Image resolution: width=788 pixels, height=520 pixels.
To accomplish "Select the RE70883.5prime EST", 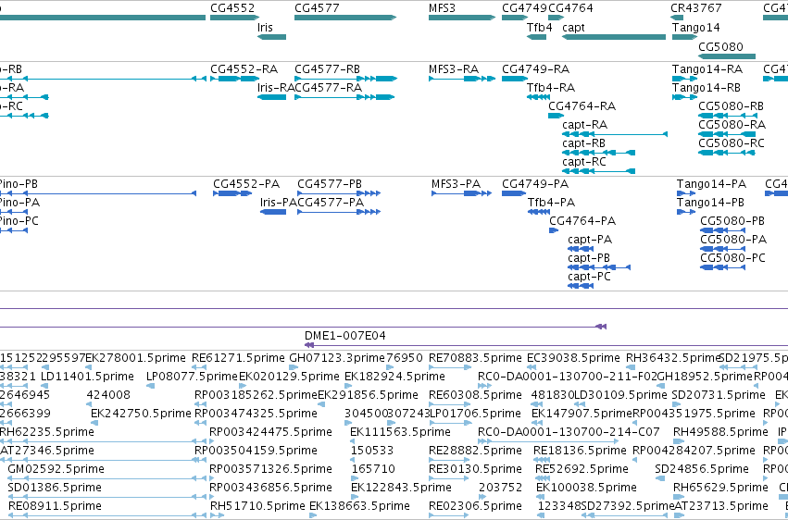I will coord(449,367).
